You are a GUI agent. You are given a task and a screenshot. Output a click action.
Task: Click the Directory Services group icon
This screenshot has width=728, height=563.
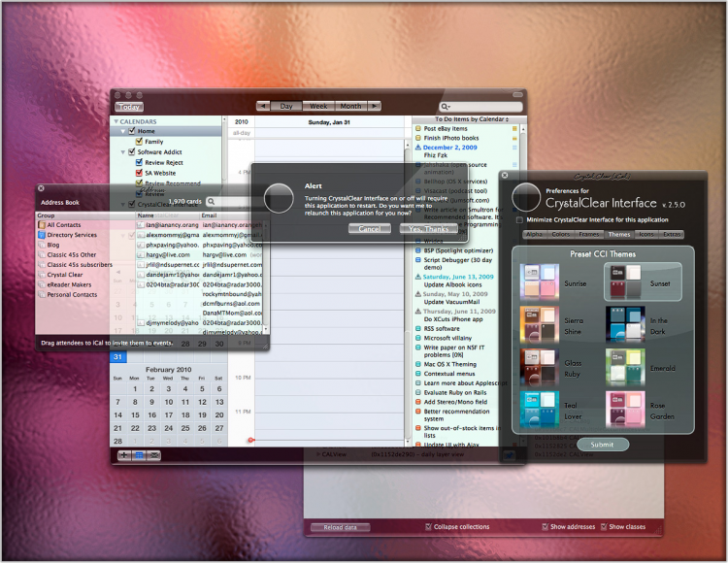point(42,235)
